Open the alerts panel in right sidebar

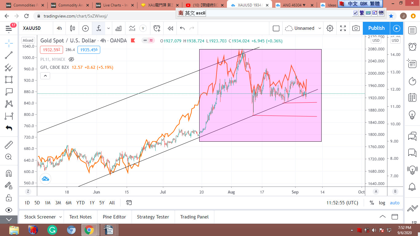point(412,47)
